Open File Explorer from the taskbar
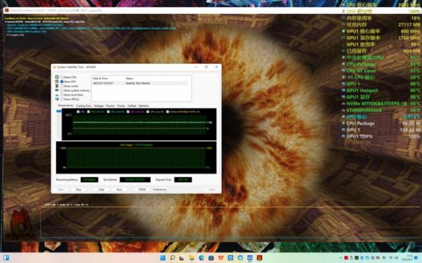The image size is (422, 263). [x=192, y=258]
